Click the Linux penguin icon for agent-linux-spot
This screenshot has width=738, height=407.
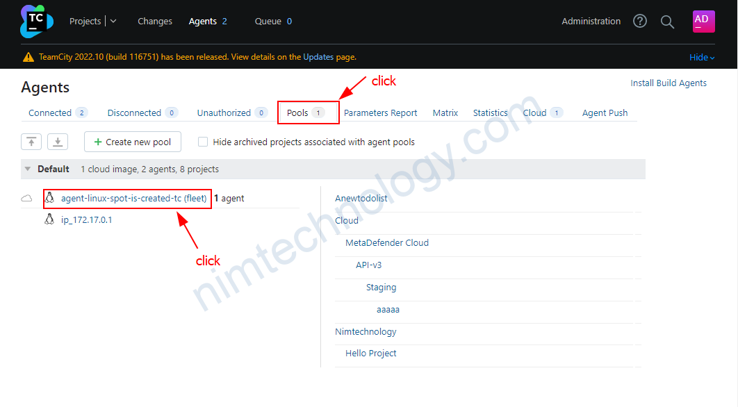point(49,198)
